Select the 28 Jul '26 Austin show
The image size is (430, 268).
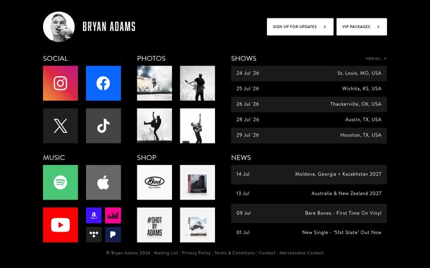coord(309,120)
